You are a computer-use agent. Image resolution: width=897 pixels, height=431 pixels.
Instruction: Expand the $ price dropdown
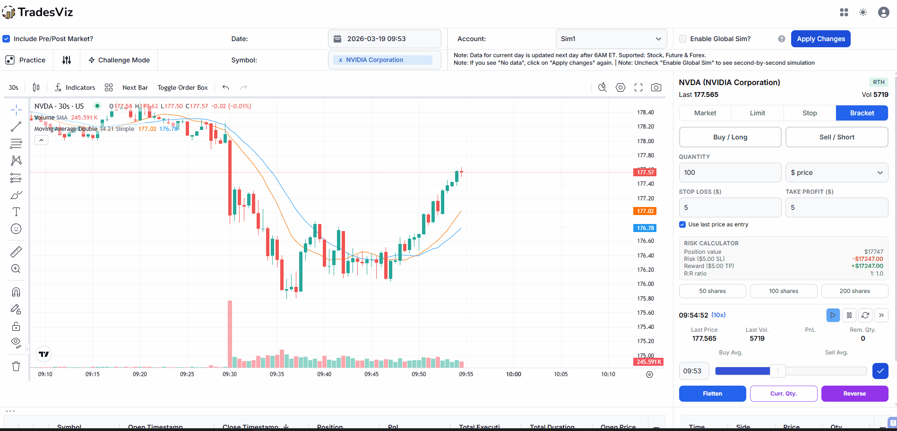point(836,172)
